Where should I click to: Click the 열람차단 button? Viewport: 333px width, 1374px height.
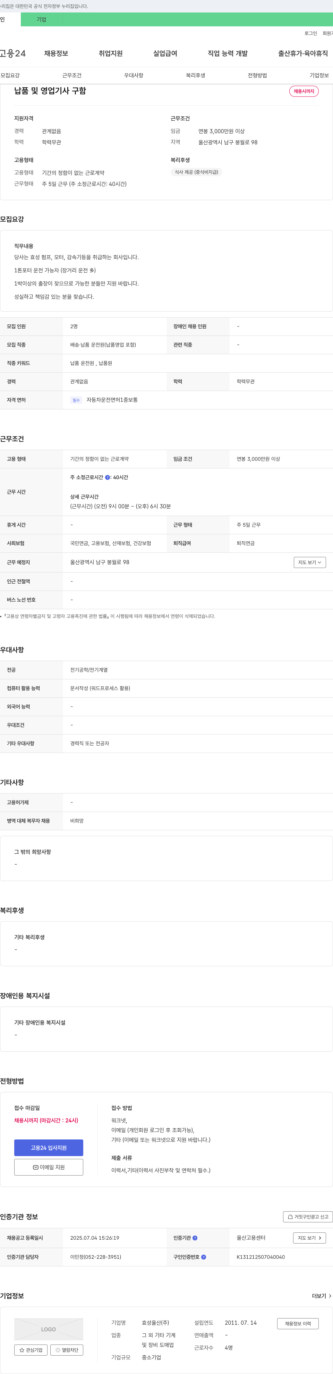pos(67,1350)
